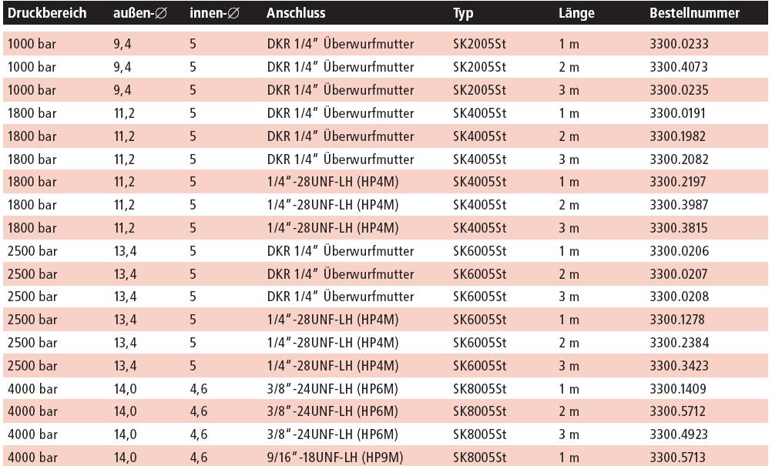Select order number 3300.3423
This screenshot has height=466, width=772.
[678, 366]
